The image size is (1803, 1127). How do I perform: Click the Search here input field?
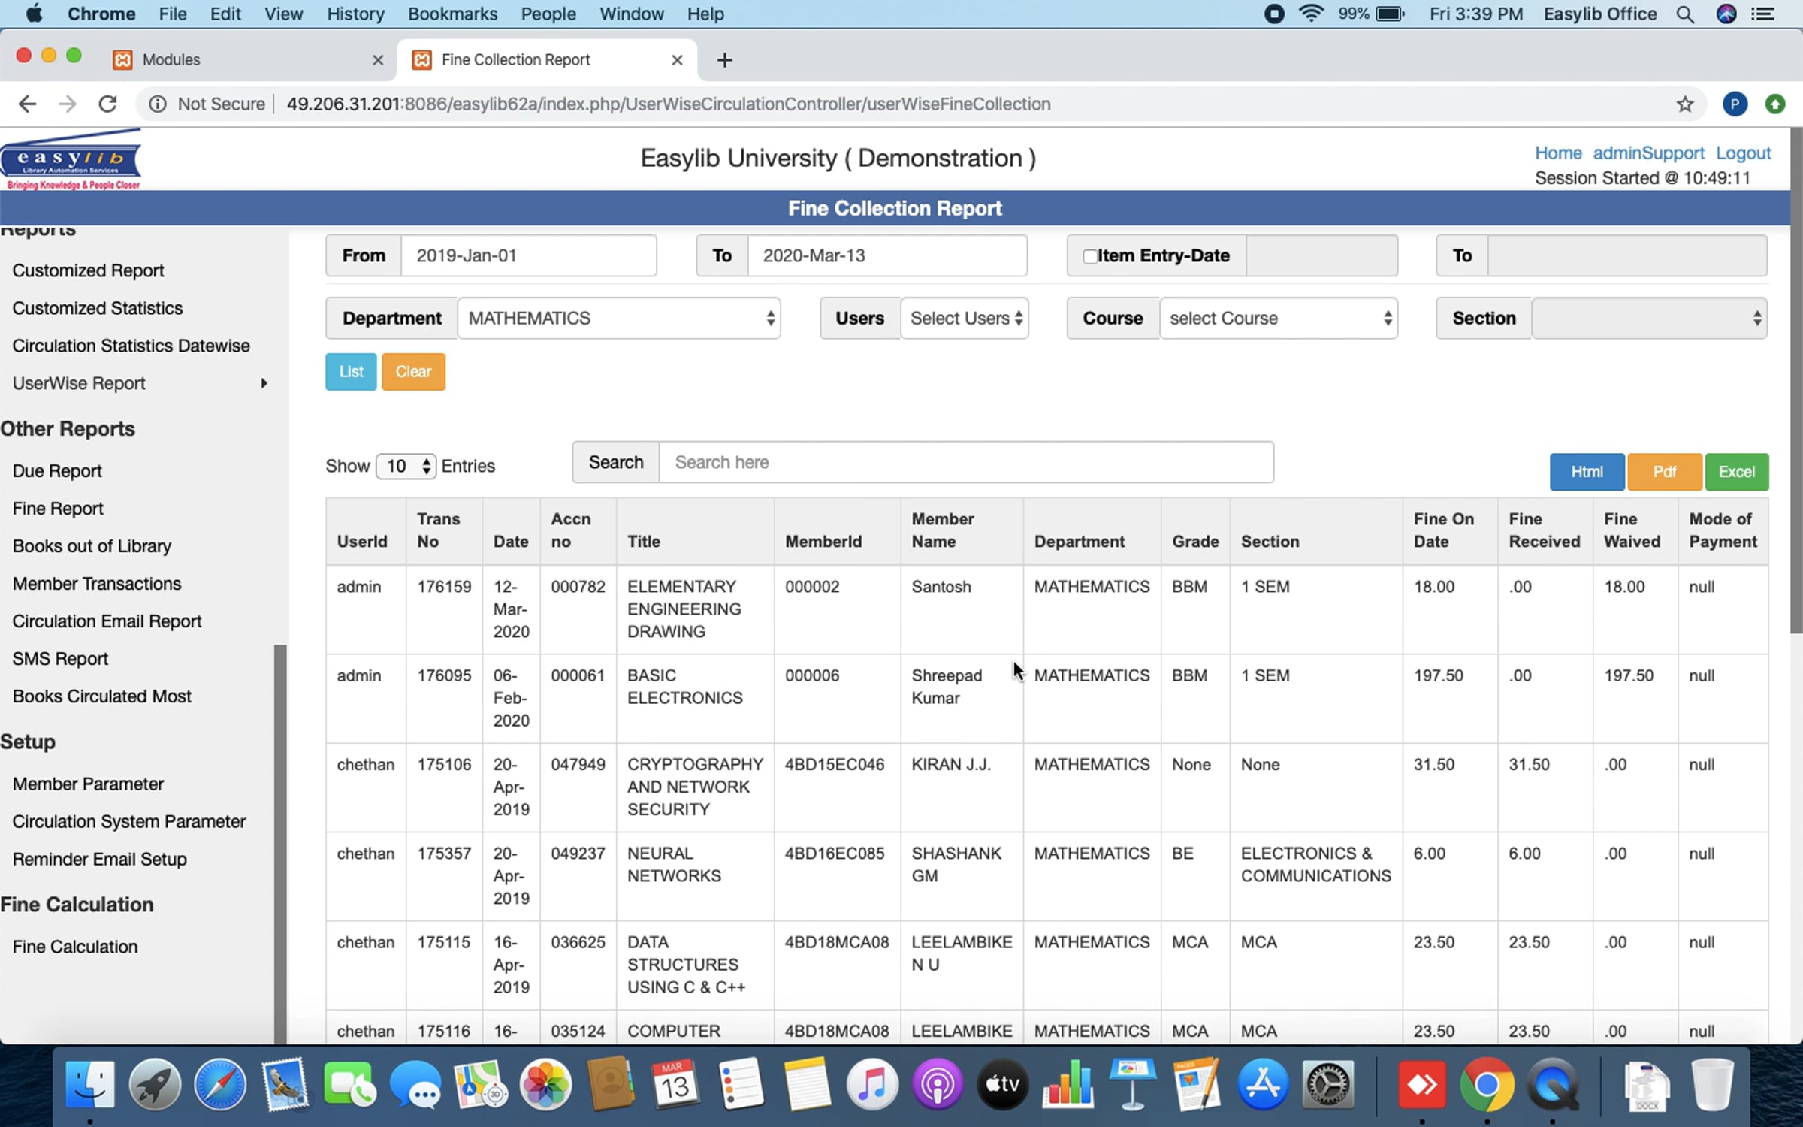pos(966,462)
